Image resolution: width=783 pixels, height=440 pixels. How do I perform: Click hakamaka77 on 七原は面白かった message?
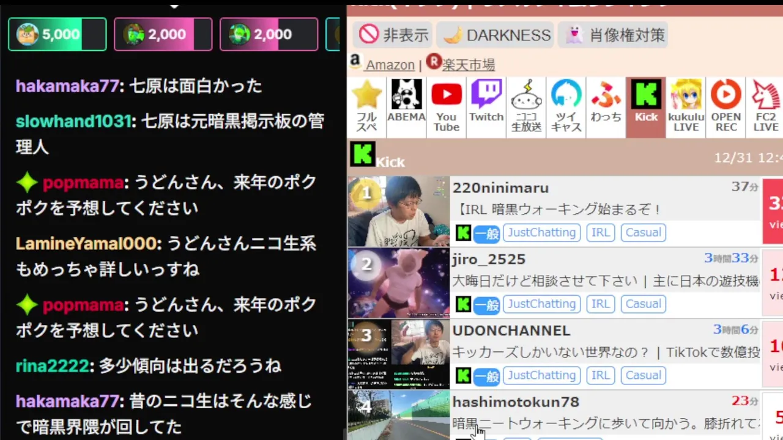tap(67, 86)
